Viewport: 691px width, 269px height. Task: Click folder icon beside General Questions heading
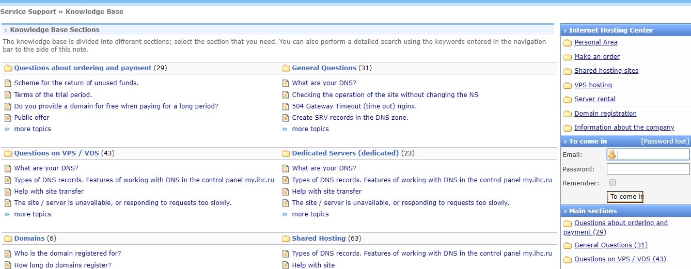(286, 68)
